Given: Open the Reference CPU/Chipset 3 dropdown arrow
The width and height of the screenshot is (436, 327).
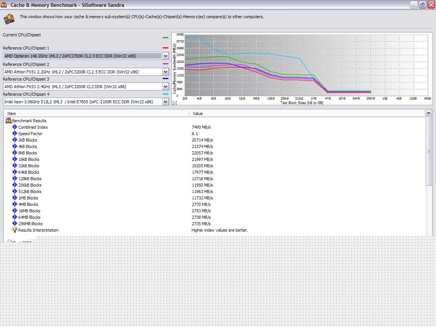Looking at the screenshot, I should [x=165, y=87].
